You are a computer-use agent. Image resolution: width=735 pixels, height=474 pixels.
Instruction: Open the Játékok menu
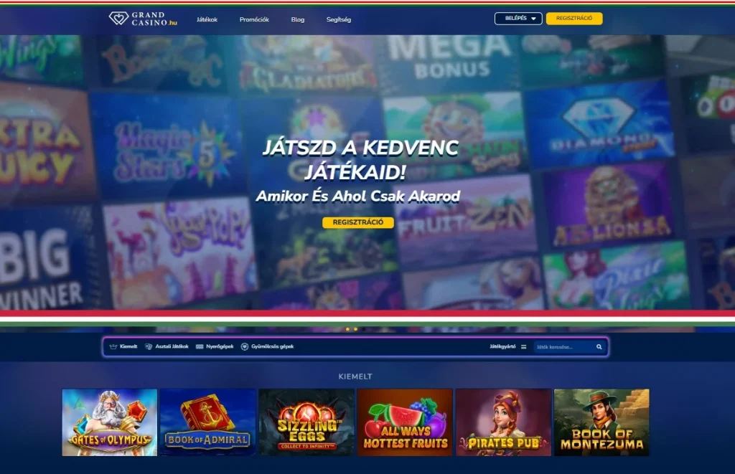(207, 19)
